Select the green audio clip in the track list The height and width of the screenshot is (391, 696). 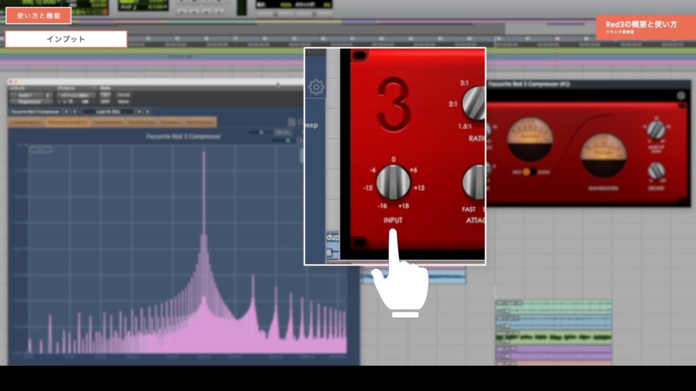(553, 337)
